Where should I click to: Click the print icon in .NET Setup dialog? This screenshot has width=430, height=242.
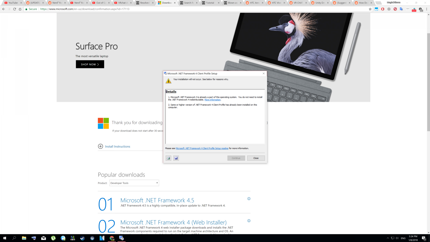coord(168,158)
